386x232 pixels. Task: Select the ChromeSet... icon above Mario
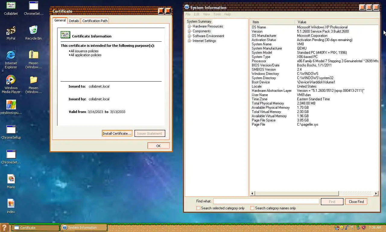pyautogui.click(x=11, y=157)
